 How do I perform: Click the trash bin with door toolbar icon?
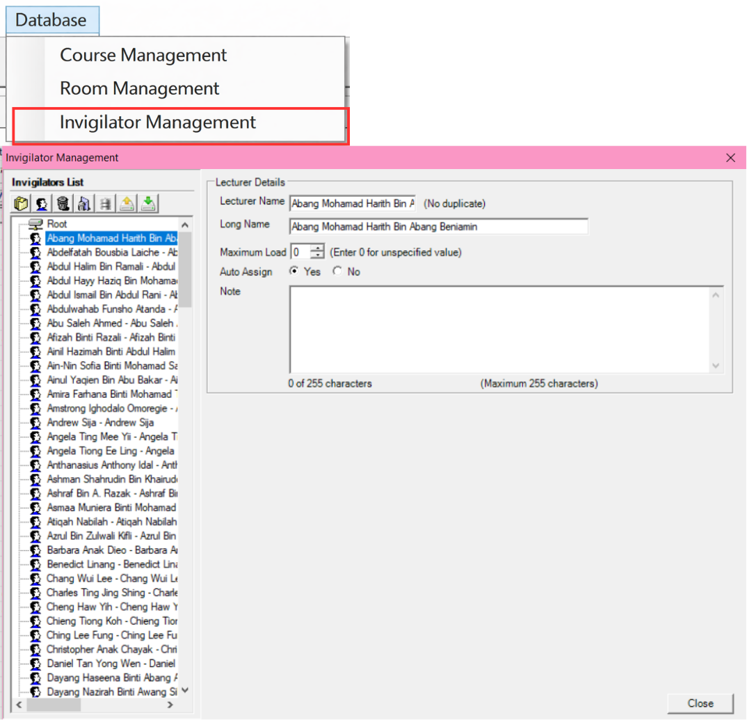coord(84,203)
